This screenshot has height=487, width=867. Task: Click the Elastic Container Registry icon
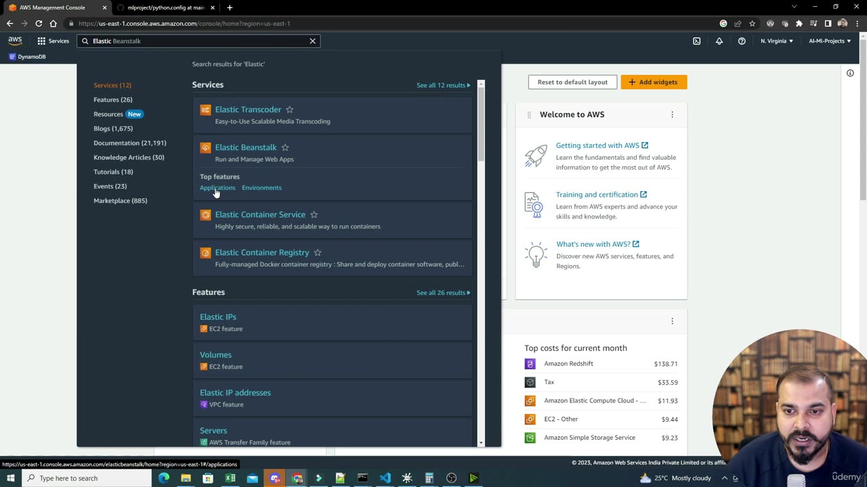[205, 253]
